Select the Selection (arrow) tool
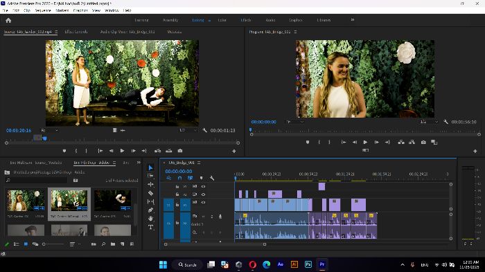This screenshot has height=272, width=485. (150, 167)
